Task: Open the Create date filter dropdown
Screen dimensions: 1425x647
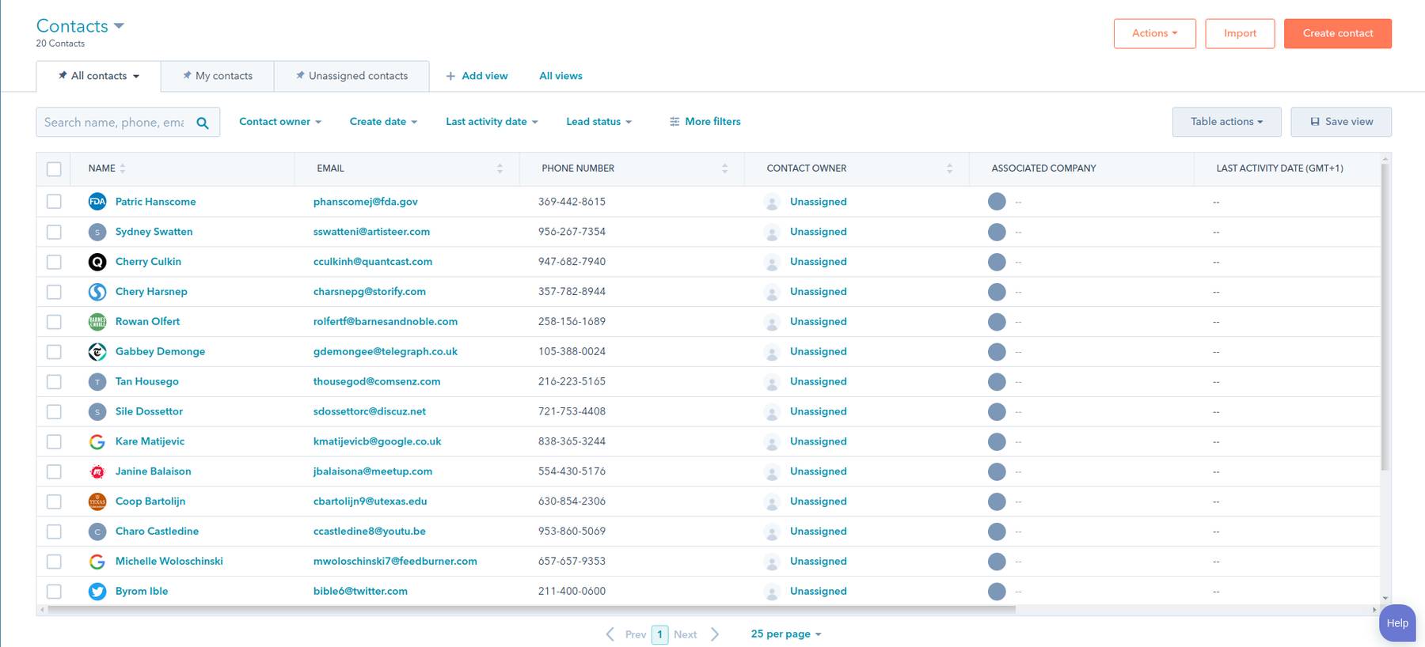Action: (x=383, y=122)
